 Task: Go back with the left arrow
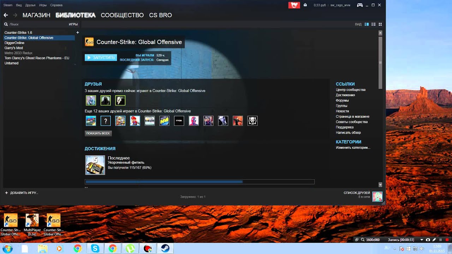(6, 15)
